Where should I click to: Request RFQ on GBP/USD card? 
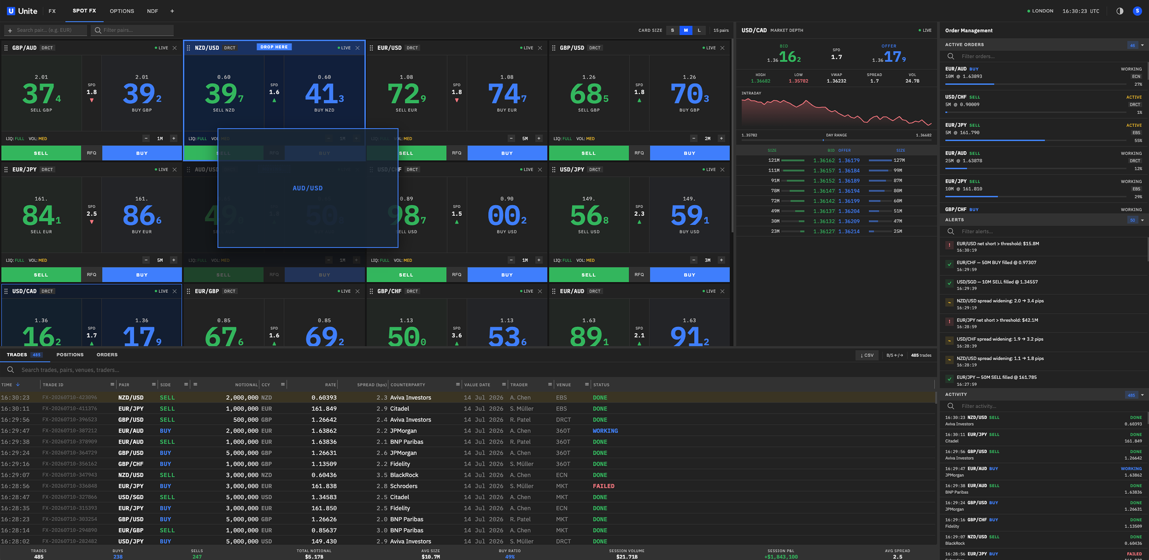[x=639, y=153]
